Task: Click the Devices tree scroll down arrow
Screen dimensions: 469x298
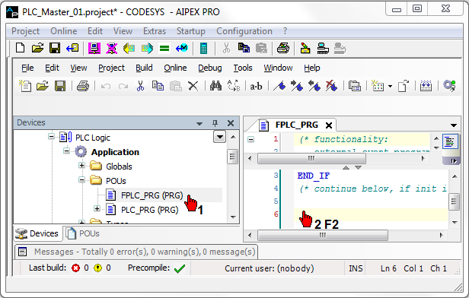Action: [233, 217]
